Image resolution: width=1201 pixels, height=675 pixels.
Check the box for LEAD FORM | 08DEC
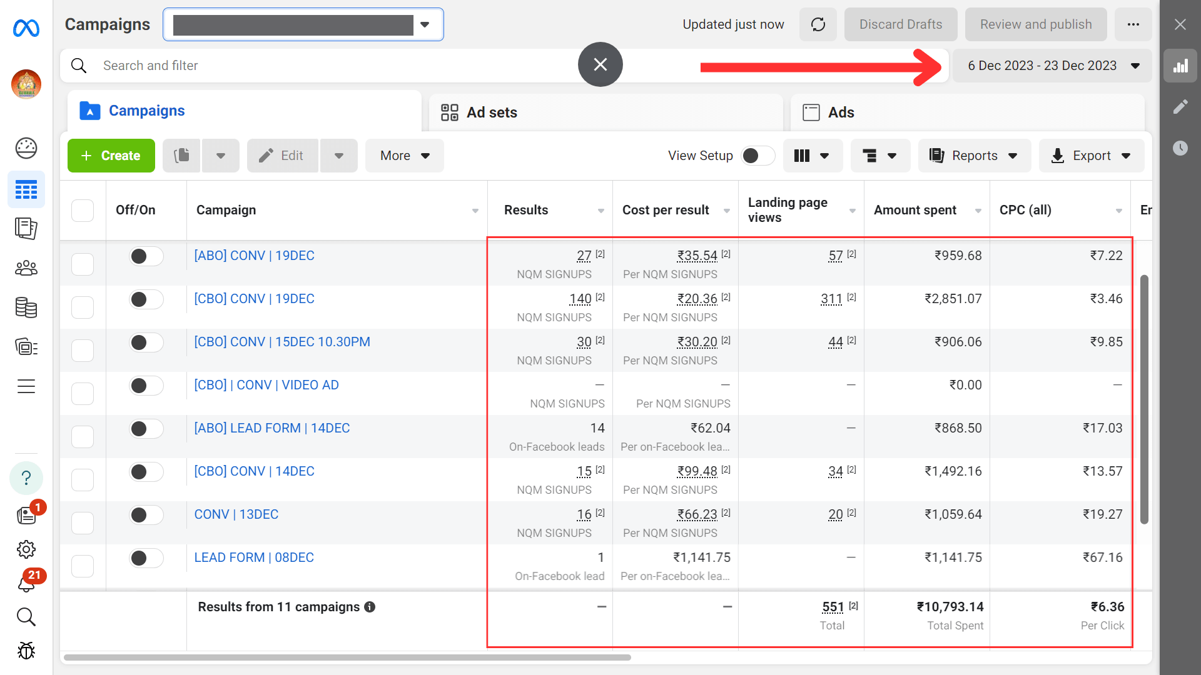coord(83,566)
